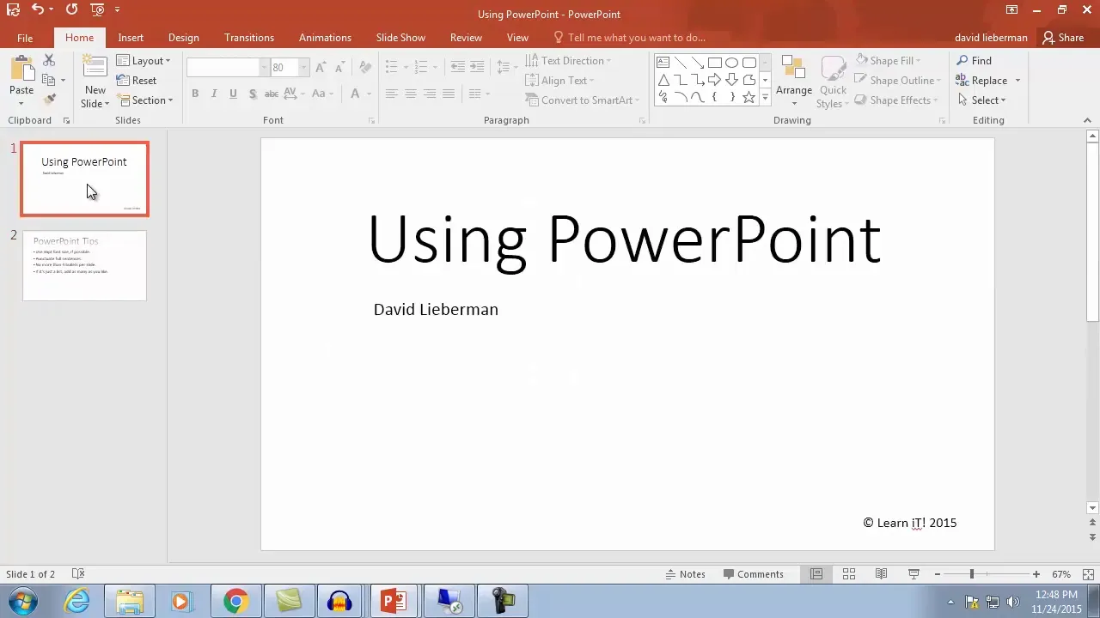Click the Cut scissors icon

click(49, 60)
